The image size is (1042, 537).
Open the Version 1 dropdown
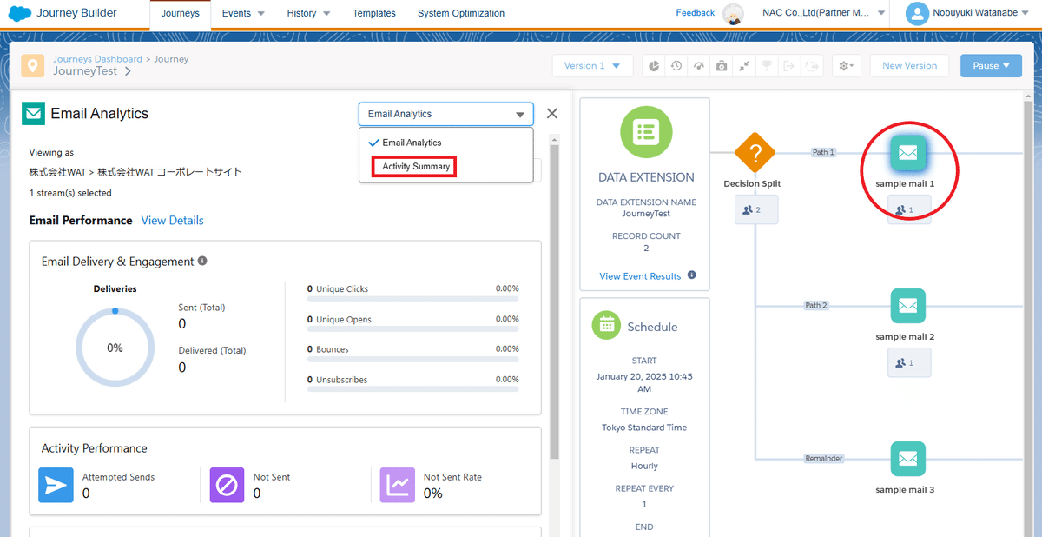(592, 66)
